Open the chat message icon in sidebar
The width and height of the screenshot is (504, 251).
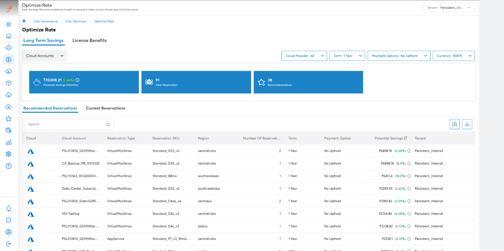tap(9, 220)
